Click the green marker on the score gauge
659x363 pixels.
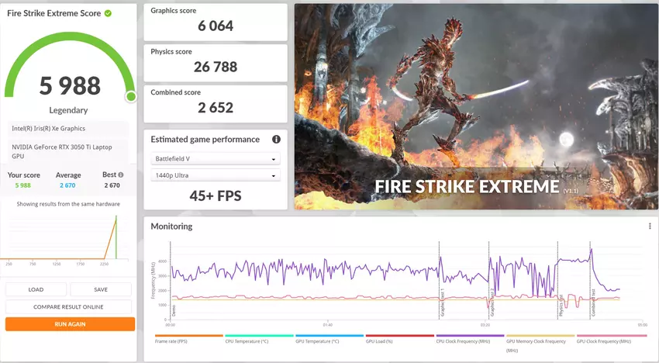click(x=131, y=96)
